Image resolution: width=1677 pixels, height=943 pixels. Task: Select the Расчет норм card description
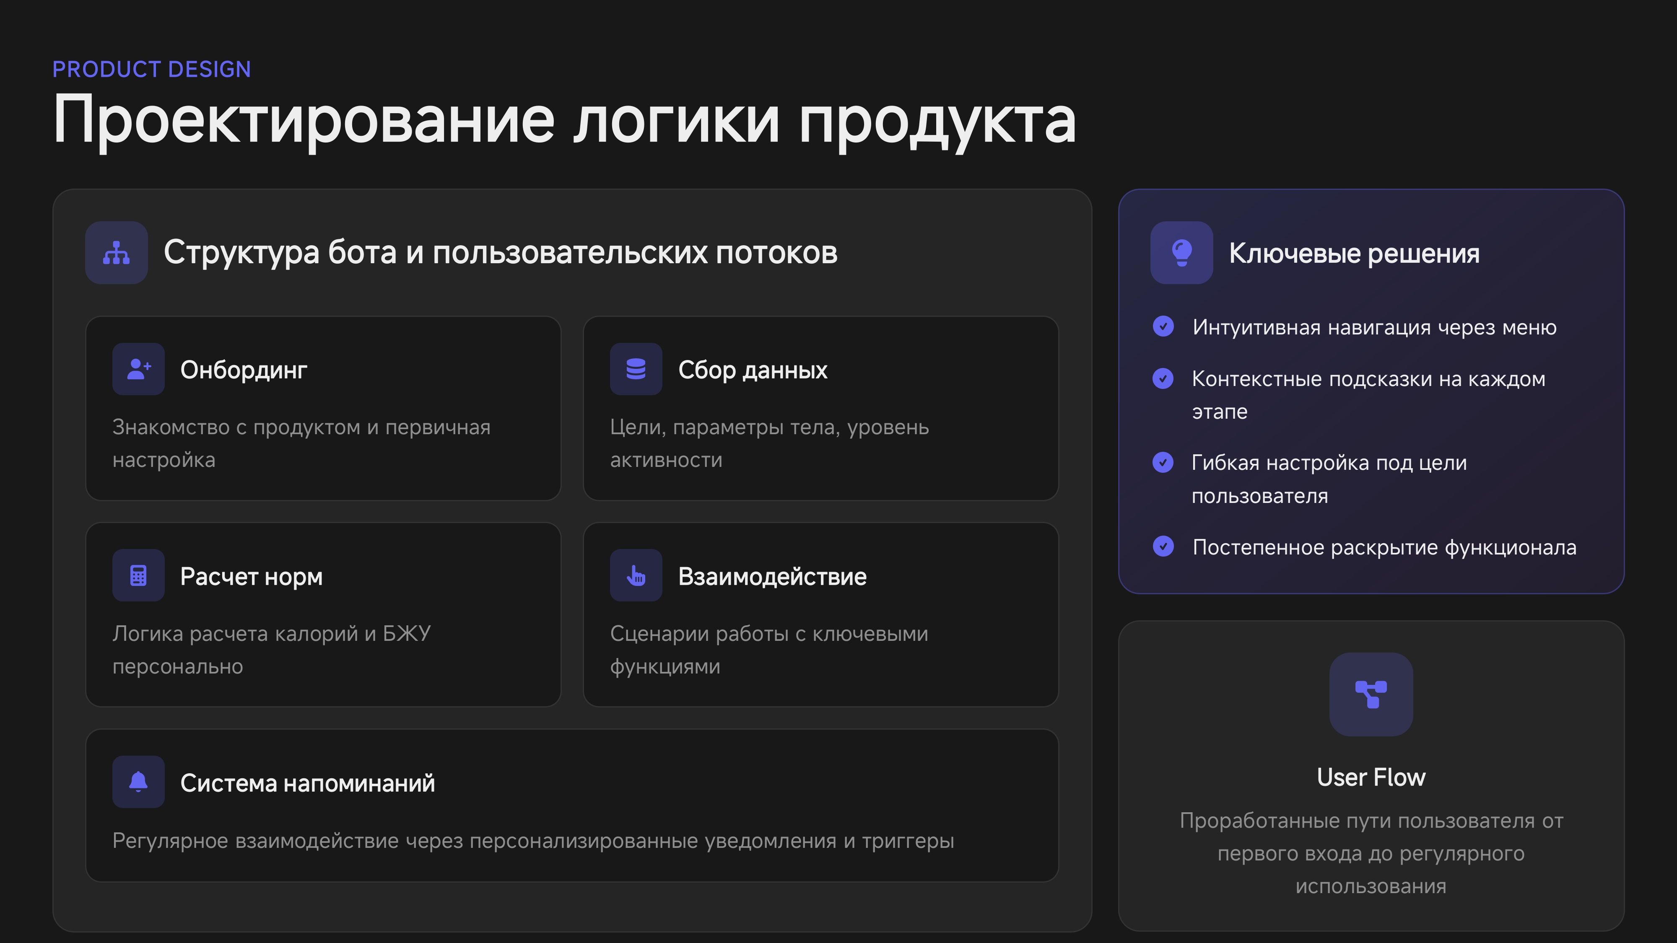point(272,650)
